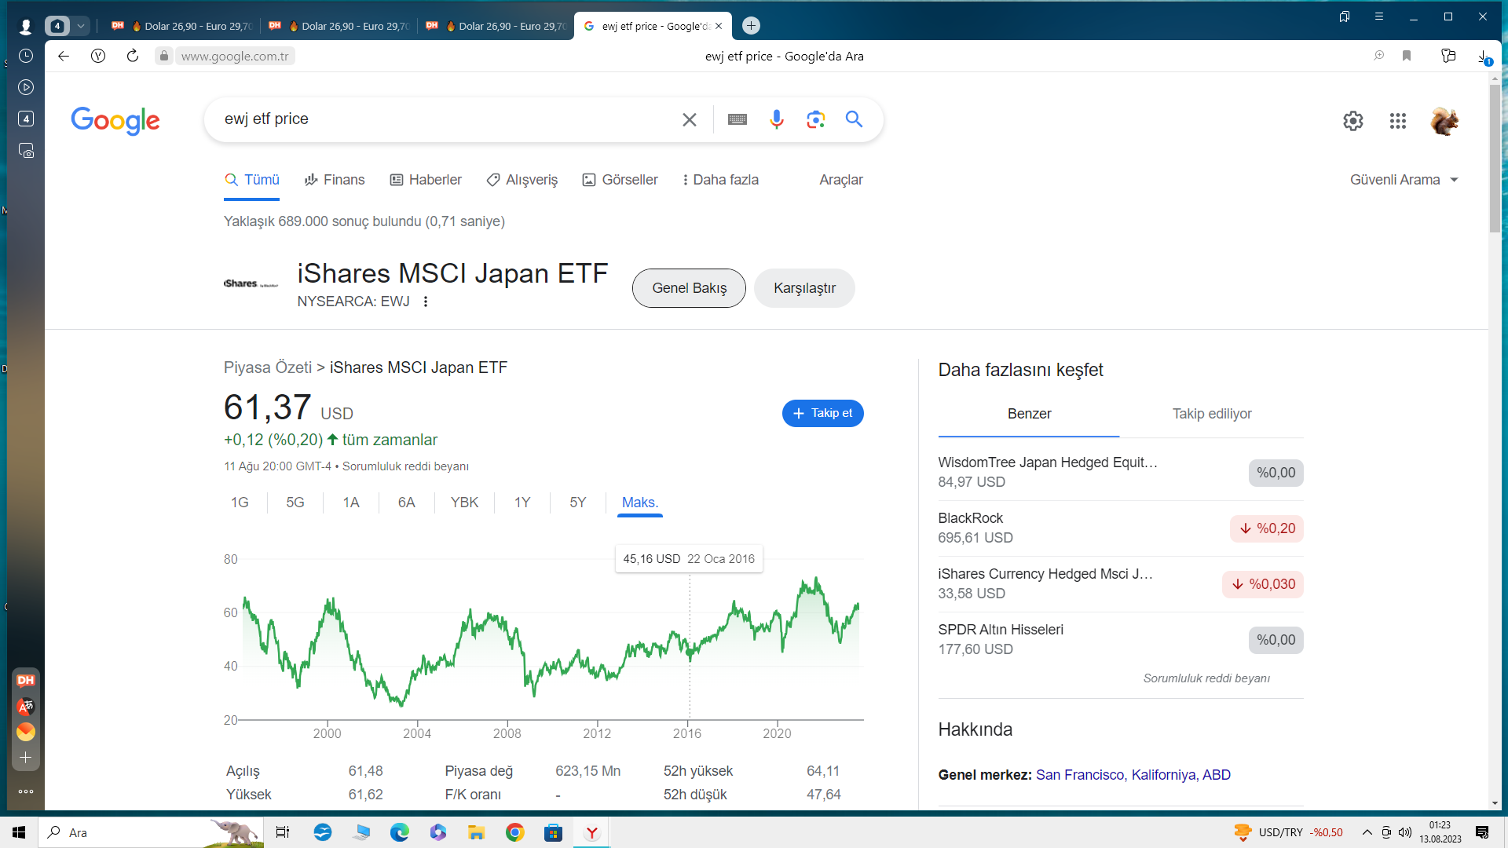
Task: Open the on-screen keyboard icon
Action: tap(737, 119)
